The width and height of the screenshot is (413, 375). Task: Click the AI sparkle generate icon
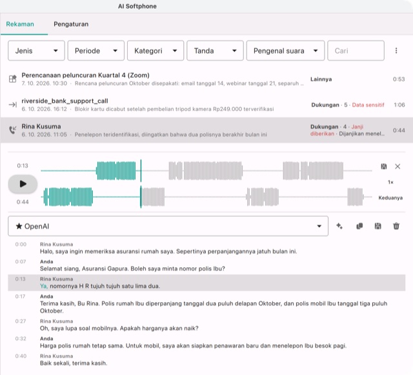click(339, 226)
